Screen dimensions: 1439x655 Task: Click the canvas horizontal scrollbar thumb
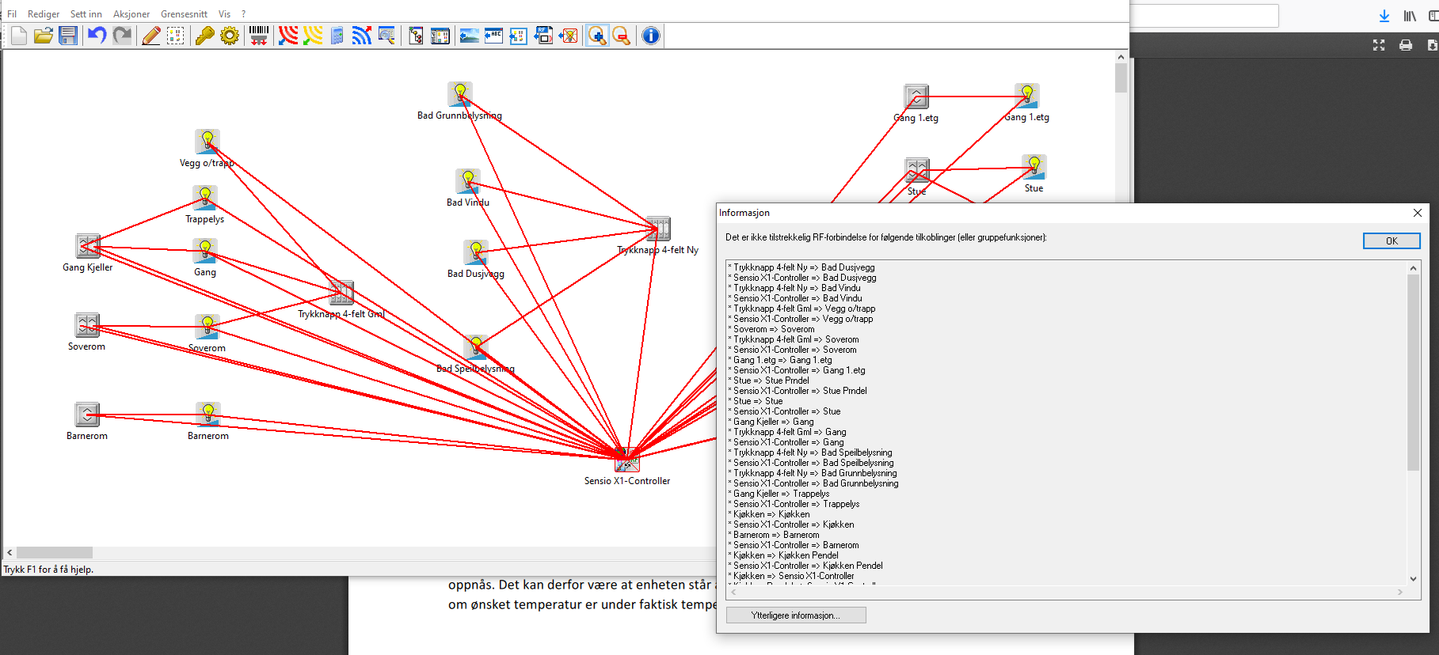pos(55,553)
